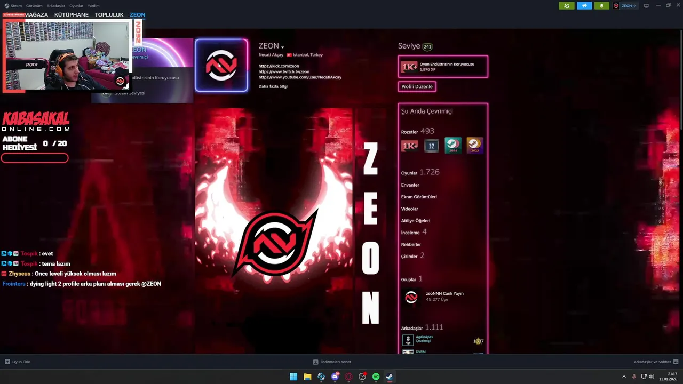This screenshot has height=384, width=683.
Task: Open the Yardım menu
Action: [x=93, y=6]
